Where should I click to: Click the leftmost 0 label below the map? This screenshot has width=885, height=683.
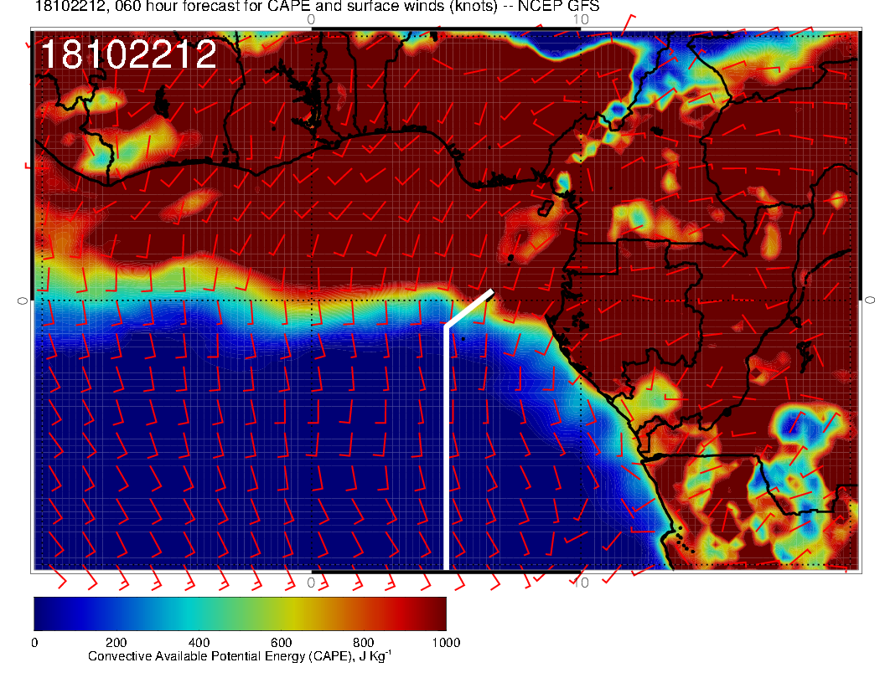click(312, 582)
